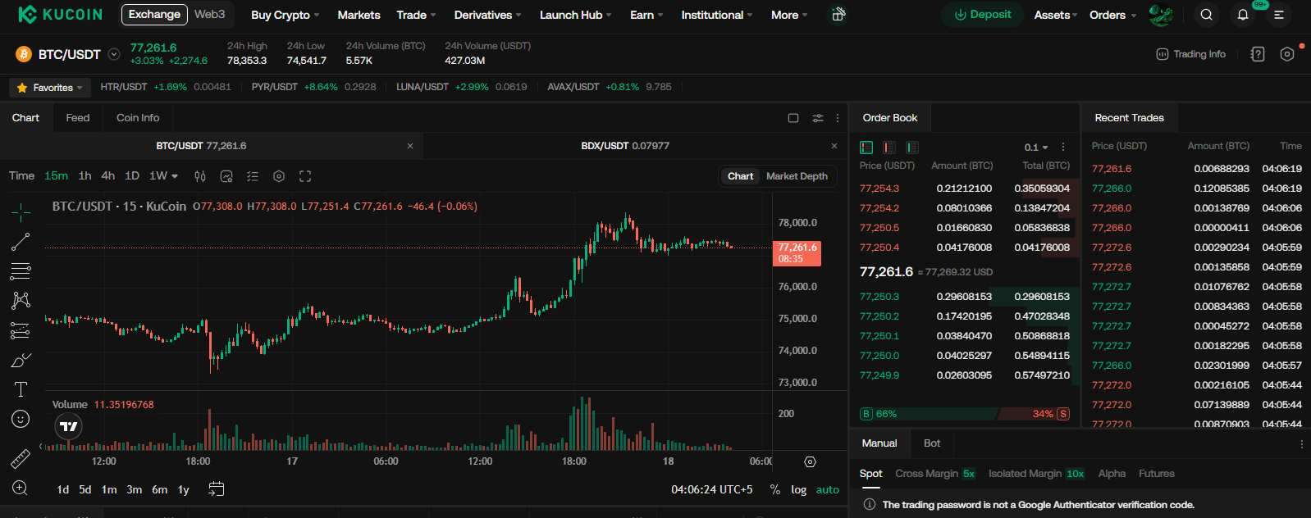Screen dimensions: 1311x518
Task: Open the user avatar profile
Action: coord(1161,15)
